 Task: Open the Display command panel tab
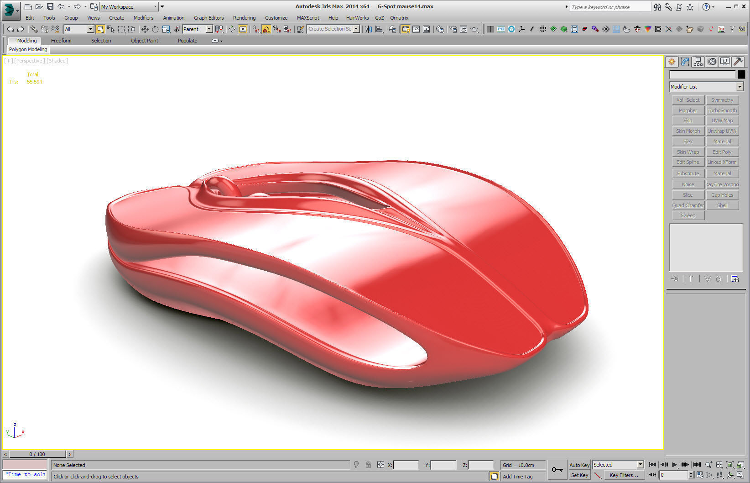[x=724, y=62]
